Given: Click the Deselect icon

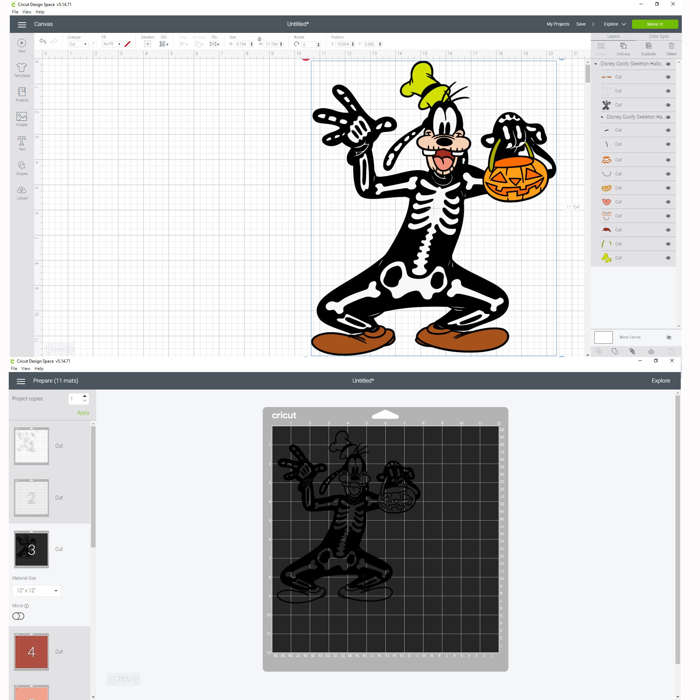Looking at the screenshot, I should 147,44.
